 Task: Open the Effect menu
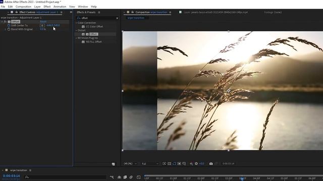point(47,7)
